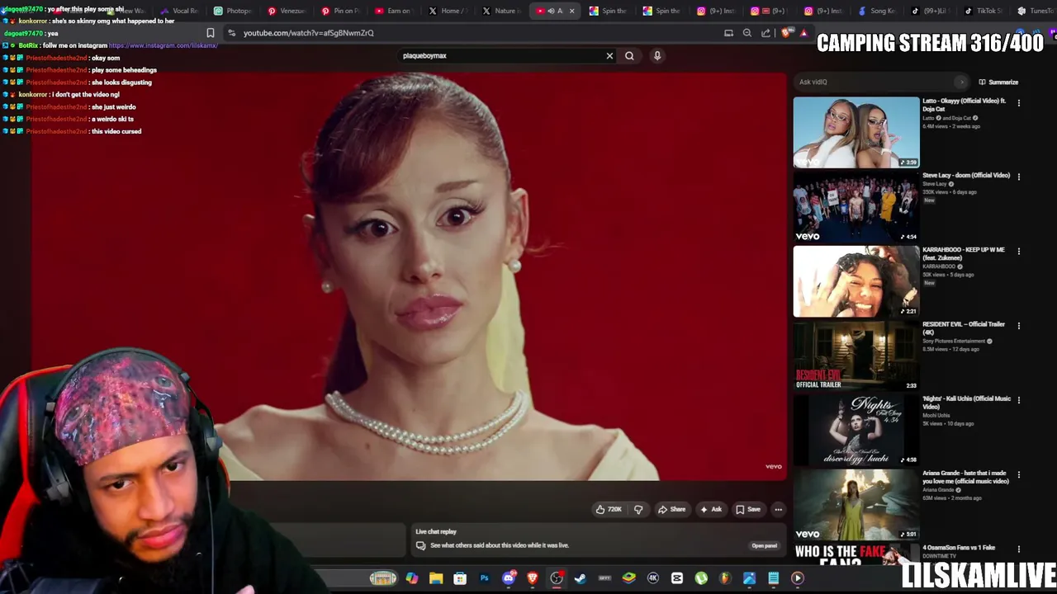This screenshot has width=1057, height=594.
Task: Click the Latto Okayyy video title
Action: pos(964,105)
